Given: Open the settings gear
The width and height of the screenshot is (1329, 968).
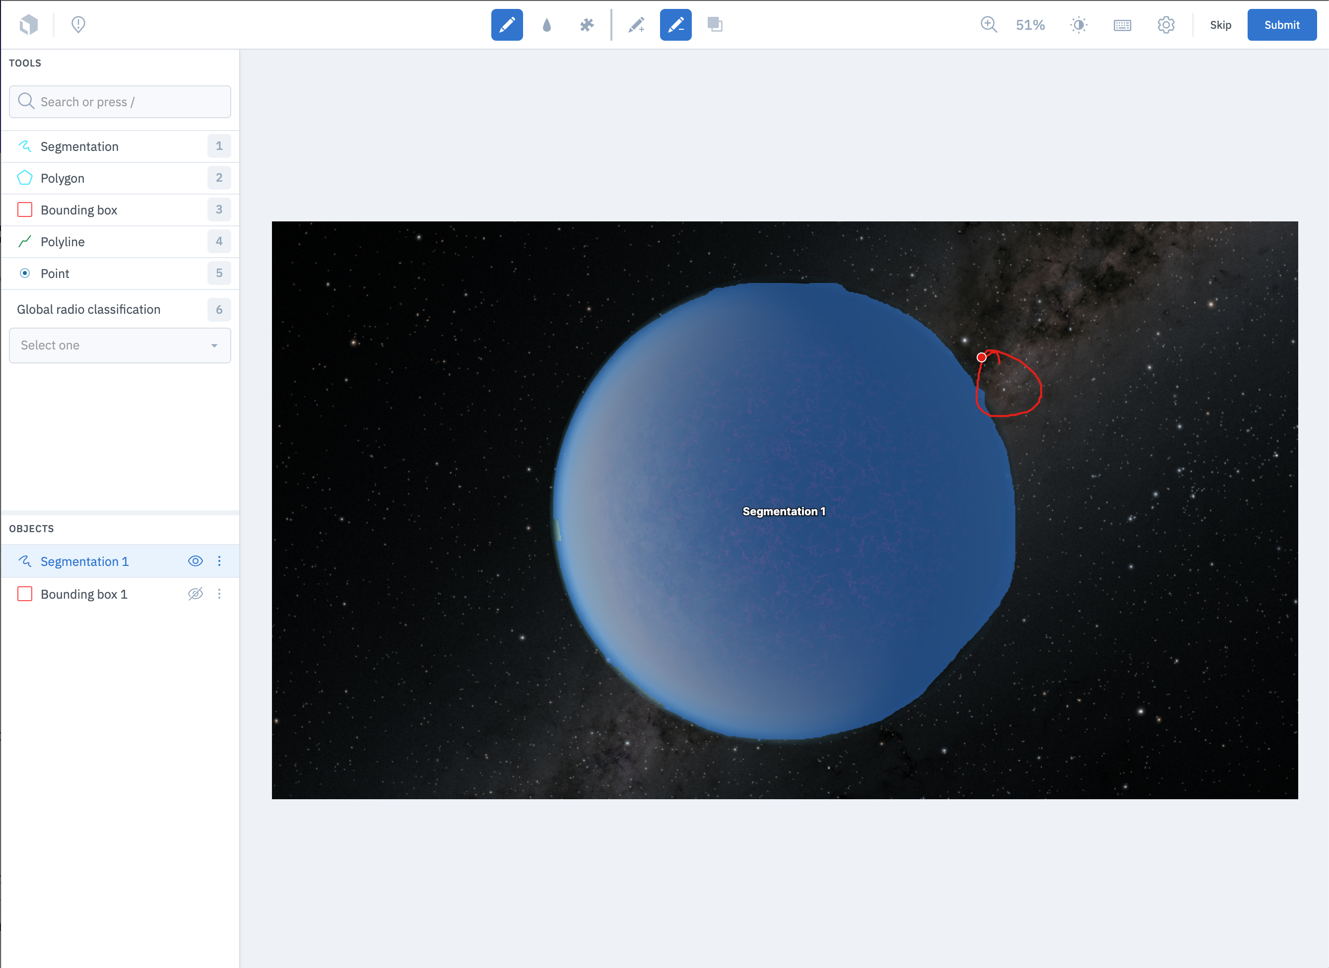Looking at the screenshot, I should coord(1166,25).
